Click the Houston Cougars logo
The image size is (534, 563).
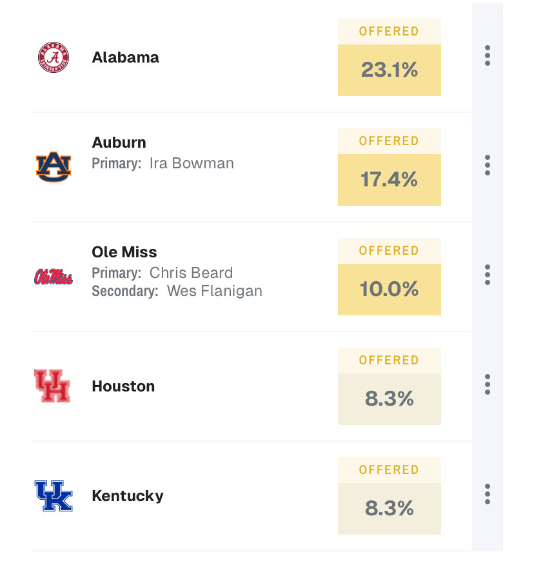click(x=52, y=386)
